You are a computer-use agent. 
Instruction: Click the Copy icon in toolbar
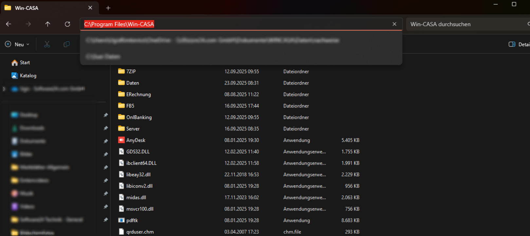click(x=66, y=44)
